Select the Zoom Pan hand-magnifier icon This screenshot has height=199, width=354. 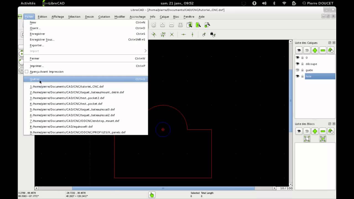(x=207, y=25)
